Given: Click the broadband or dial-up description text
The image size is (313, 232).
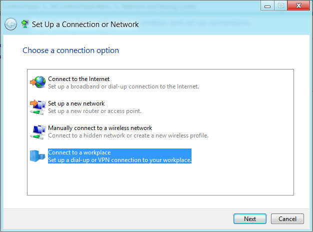Looking at the screenshot, I should tap(123, 86).
